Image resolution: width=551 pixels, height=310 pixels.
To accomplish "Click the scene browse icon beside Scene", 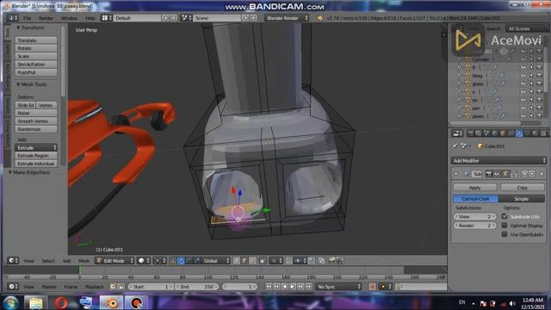I will [185, 17].
